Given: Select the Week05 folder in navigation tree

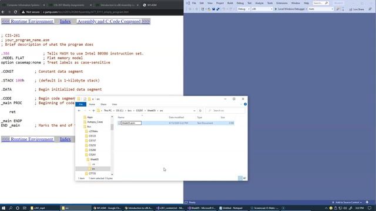Looking at the screenshot, I should coord(95,159).
